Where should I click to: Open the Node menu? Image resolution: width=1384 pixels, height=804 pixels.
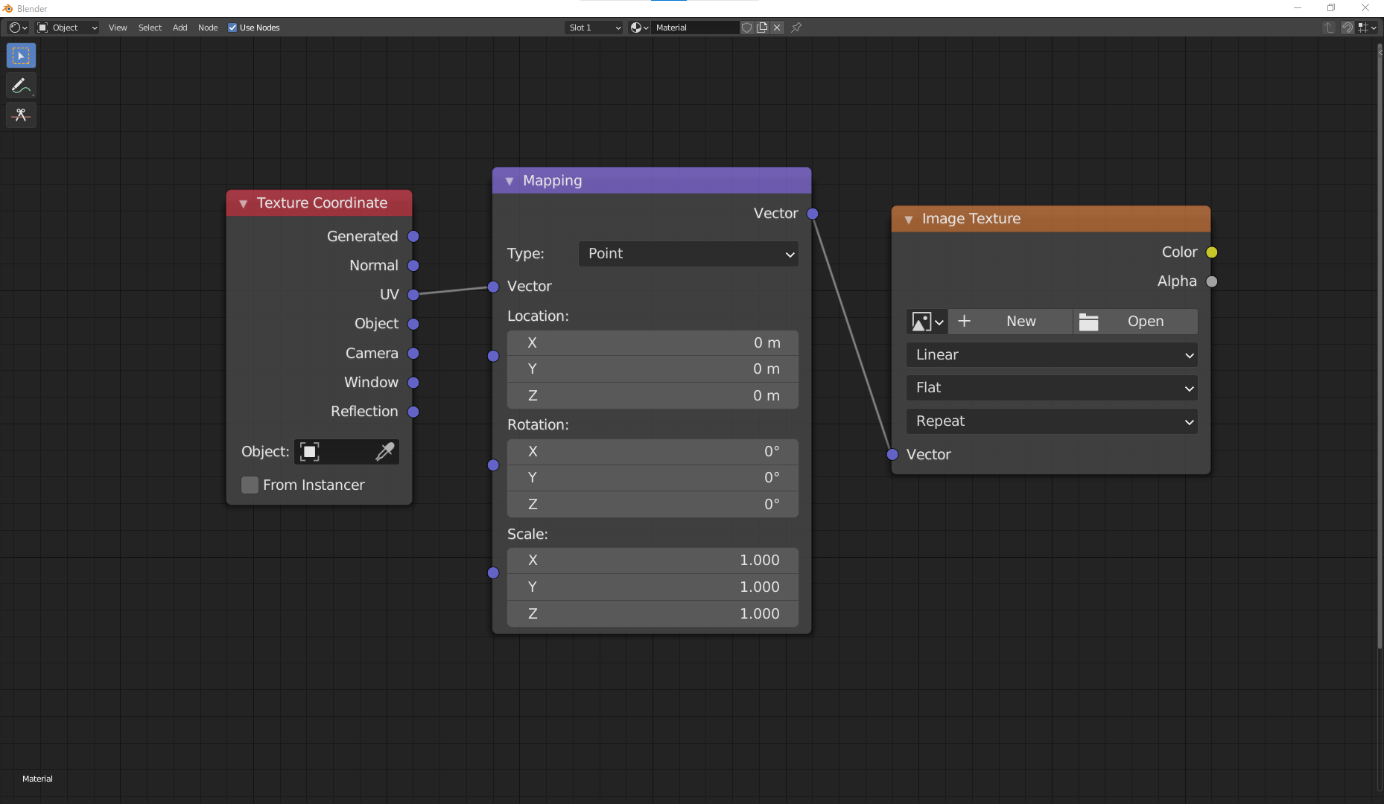click(207, 28)
